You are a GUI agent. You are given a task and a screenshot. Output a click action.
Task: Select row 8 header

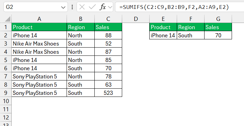[x=6, y=85]
